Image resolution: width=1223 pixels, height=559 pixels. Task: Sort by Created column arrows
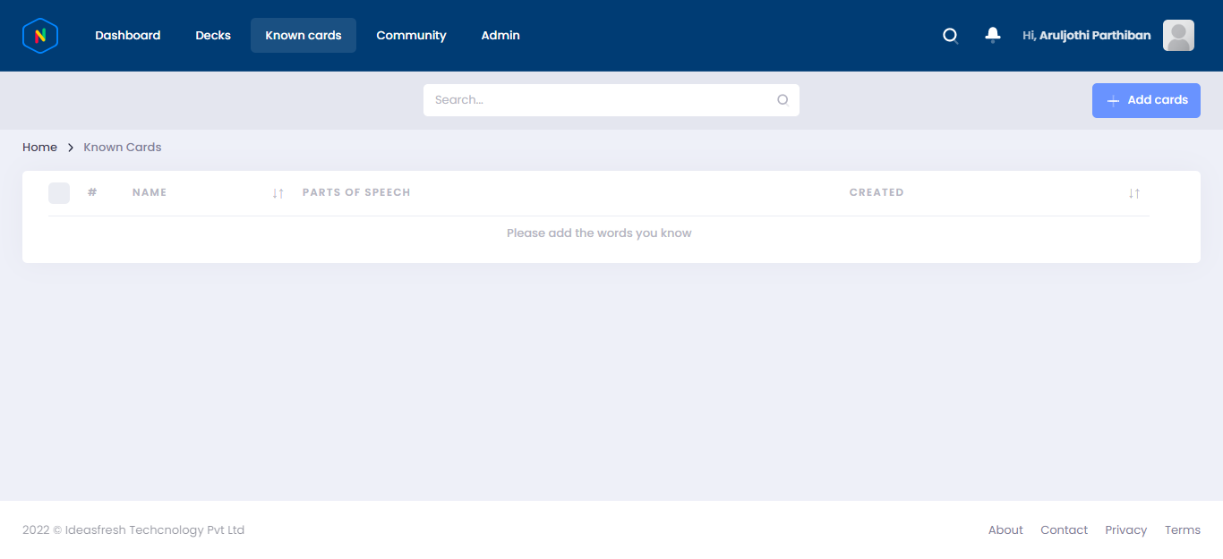1134,193
